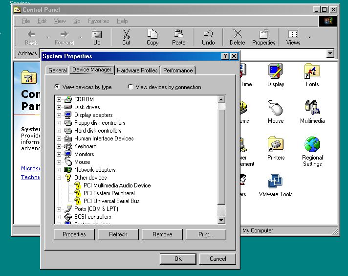Screen dimensions: 348x276
Task: Open the Views dropdown arrow
Action: click(x=309, y=37)
